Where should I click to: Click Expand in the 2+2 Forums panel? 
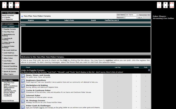[5, 26]
